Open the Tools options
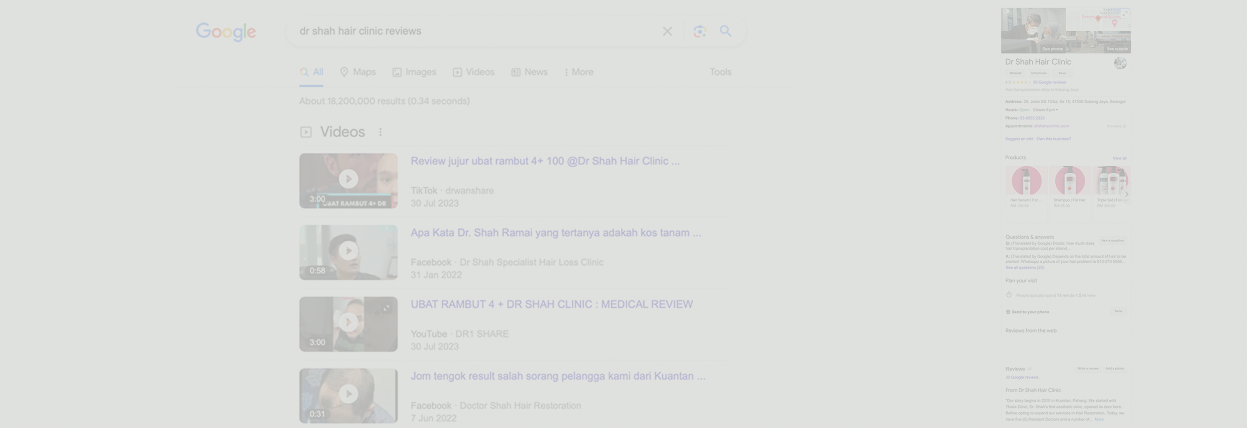 pyautogui.click(x=720, y=72)
